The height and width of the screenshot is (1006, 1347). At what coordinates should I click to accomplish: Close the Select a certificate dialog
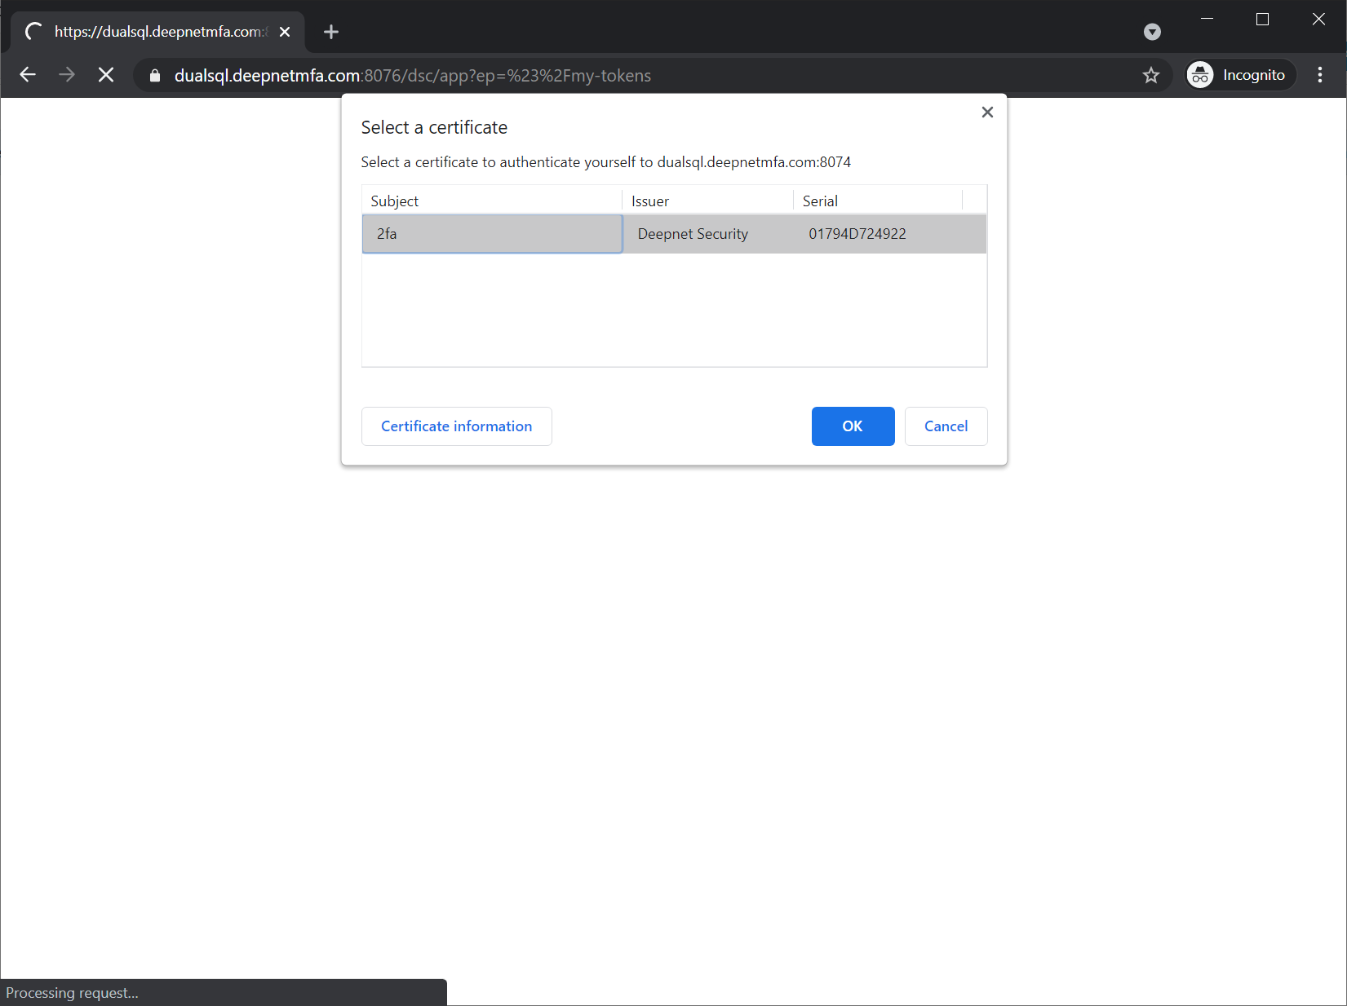(x=987, y=113)
